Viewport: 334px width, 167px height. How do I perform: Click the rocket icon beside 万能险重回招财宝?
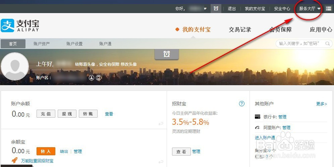coord(15,160)
